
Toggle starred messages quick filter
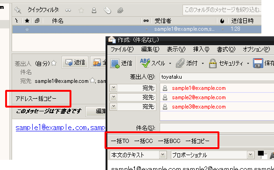[x=81, y=10]
